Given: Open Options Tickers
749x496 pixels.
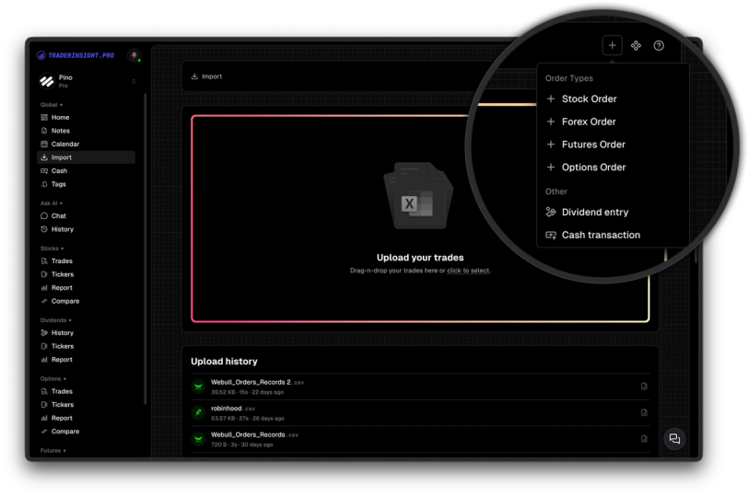Looking at the screenshot, I should click(86, 404).
